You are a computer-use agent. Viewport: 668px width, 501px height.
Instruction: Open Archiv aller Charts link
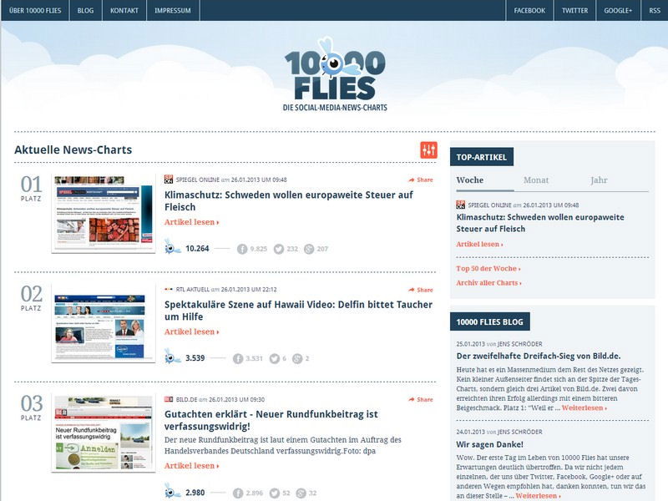(x=488, y=283)
